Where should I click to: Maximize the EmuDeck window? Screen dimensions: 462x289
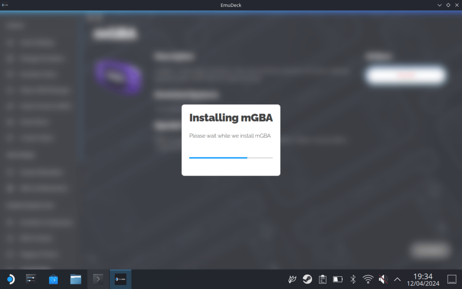point(448,5)
